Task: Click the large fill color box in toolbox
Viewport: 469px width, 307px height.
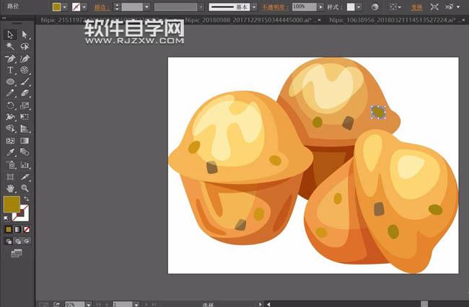Action: 12,204
